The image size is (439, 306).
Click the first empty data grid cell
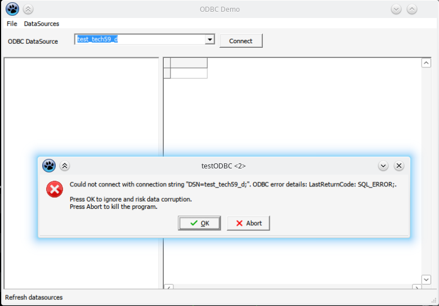point(189,73)
